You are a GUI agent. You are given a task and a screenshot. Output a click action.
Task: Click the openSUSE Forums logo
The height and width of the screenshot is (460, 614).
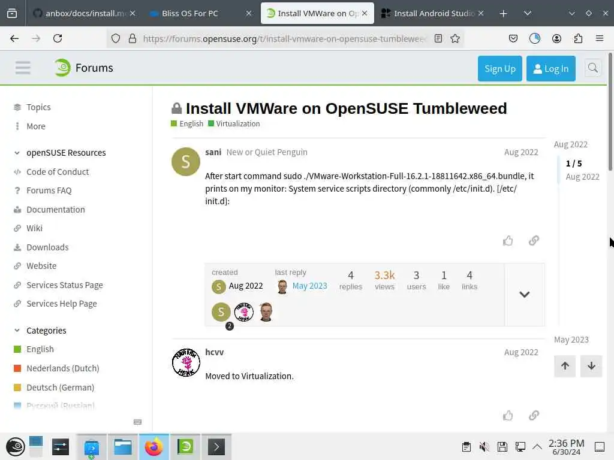[x=83, y=68]
